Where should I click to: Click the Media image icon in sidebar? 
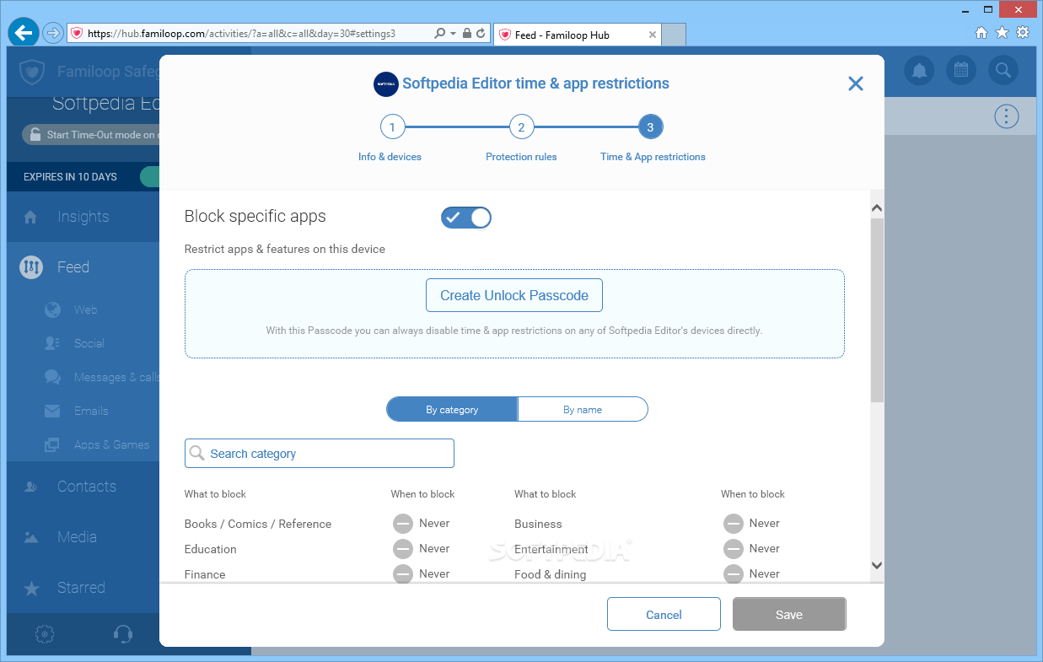pyautogui.click(x=31, y=537)
